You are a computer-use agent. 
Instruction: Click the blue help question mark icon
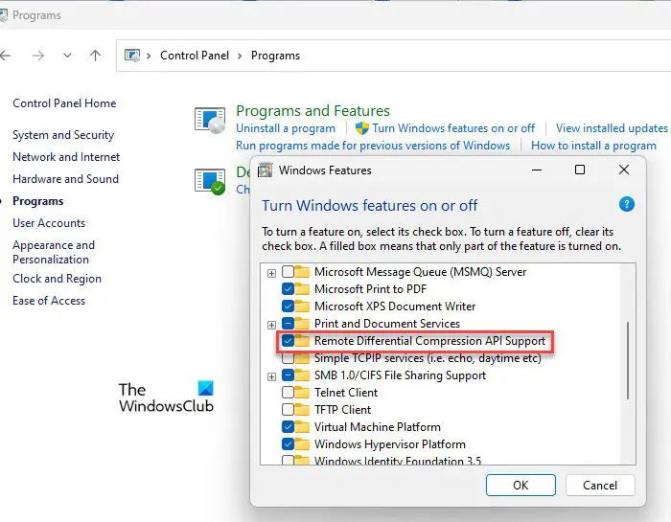point(627,204)
